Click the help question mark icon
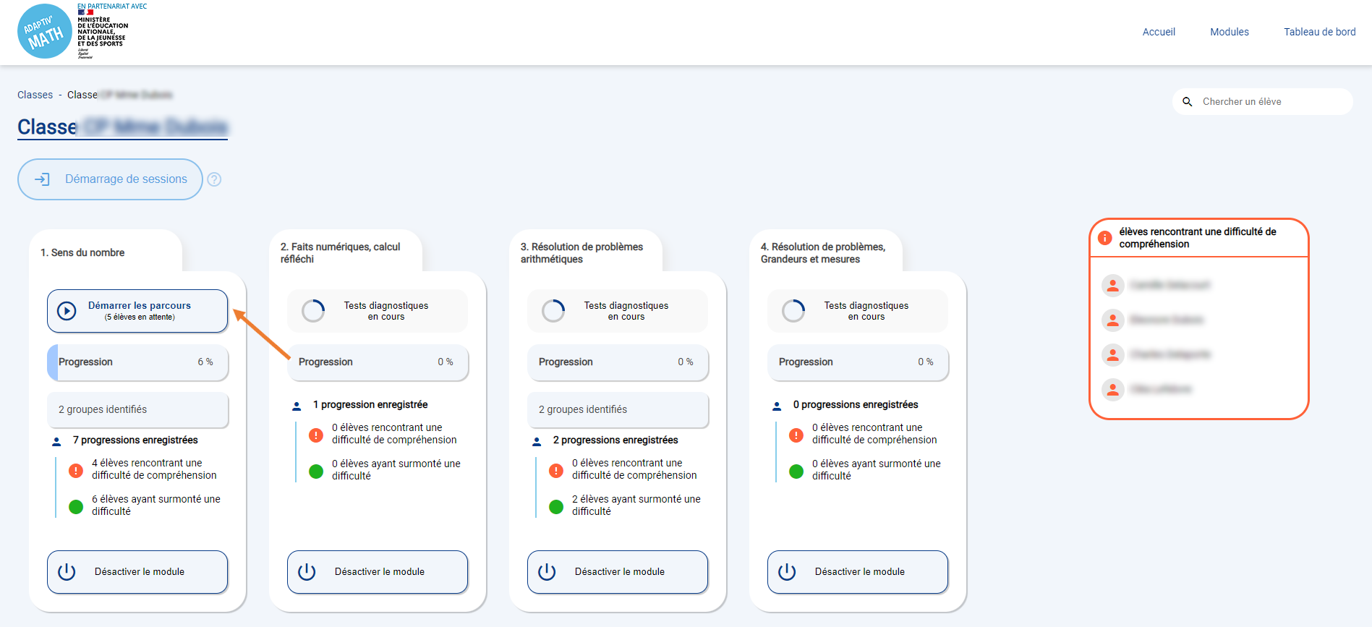 click(214, 179)
